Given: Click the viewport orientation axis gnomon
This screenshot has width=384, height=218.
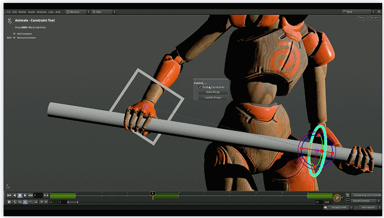Looking at the screenshot, I should pos(8,187).
